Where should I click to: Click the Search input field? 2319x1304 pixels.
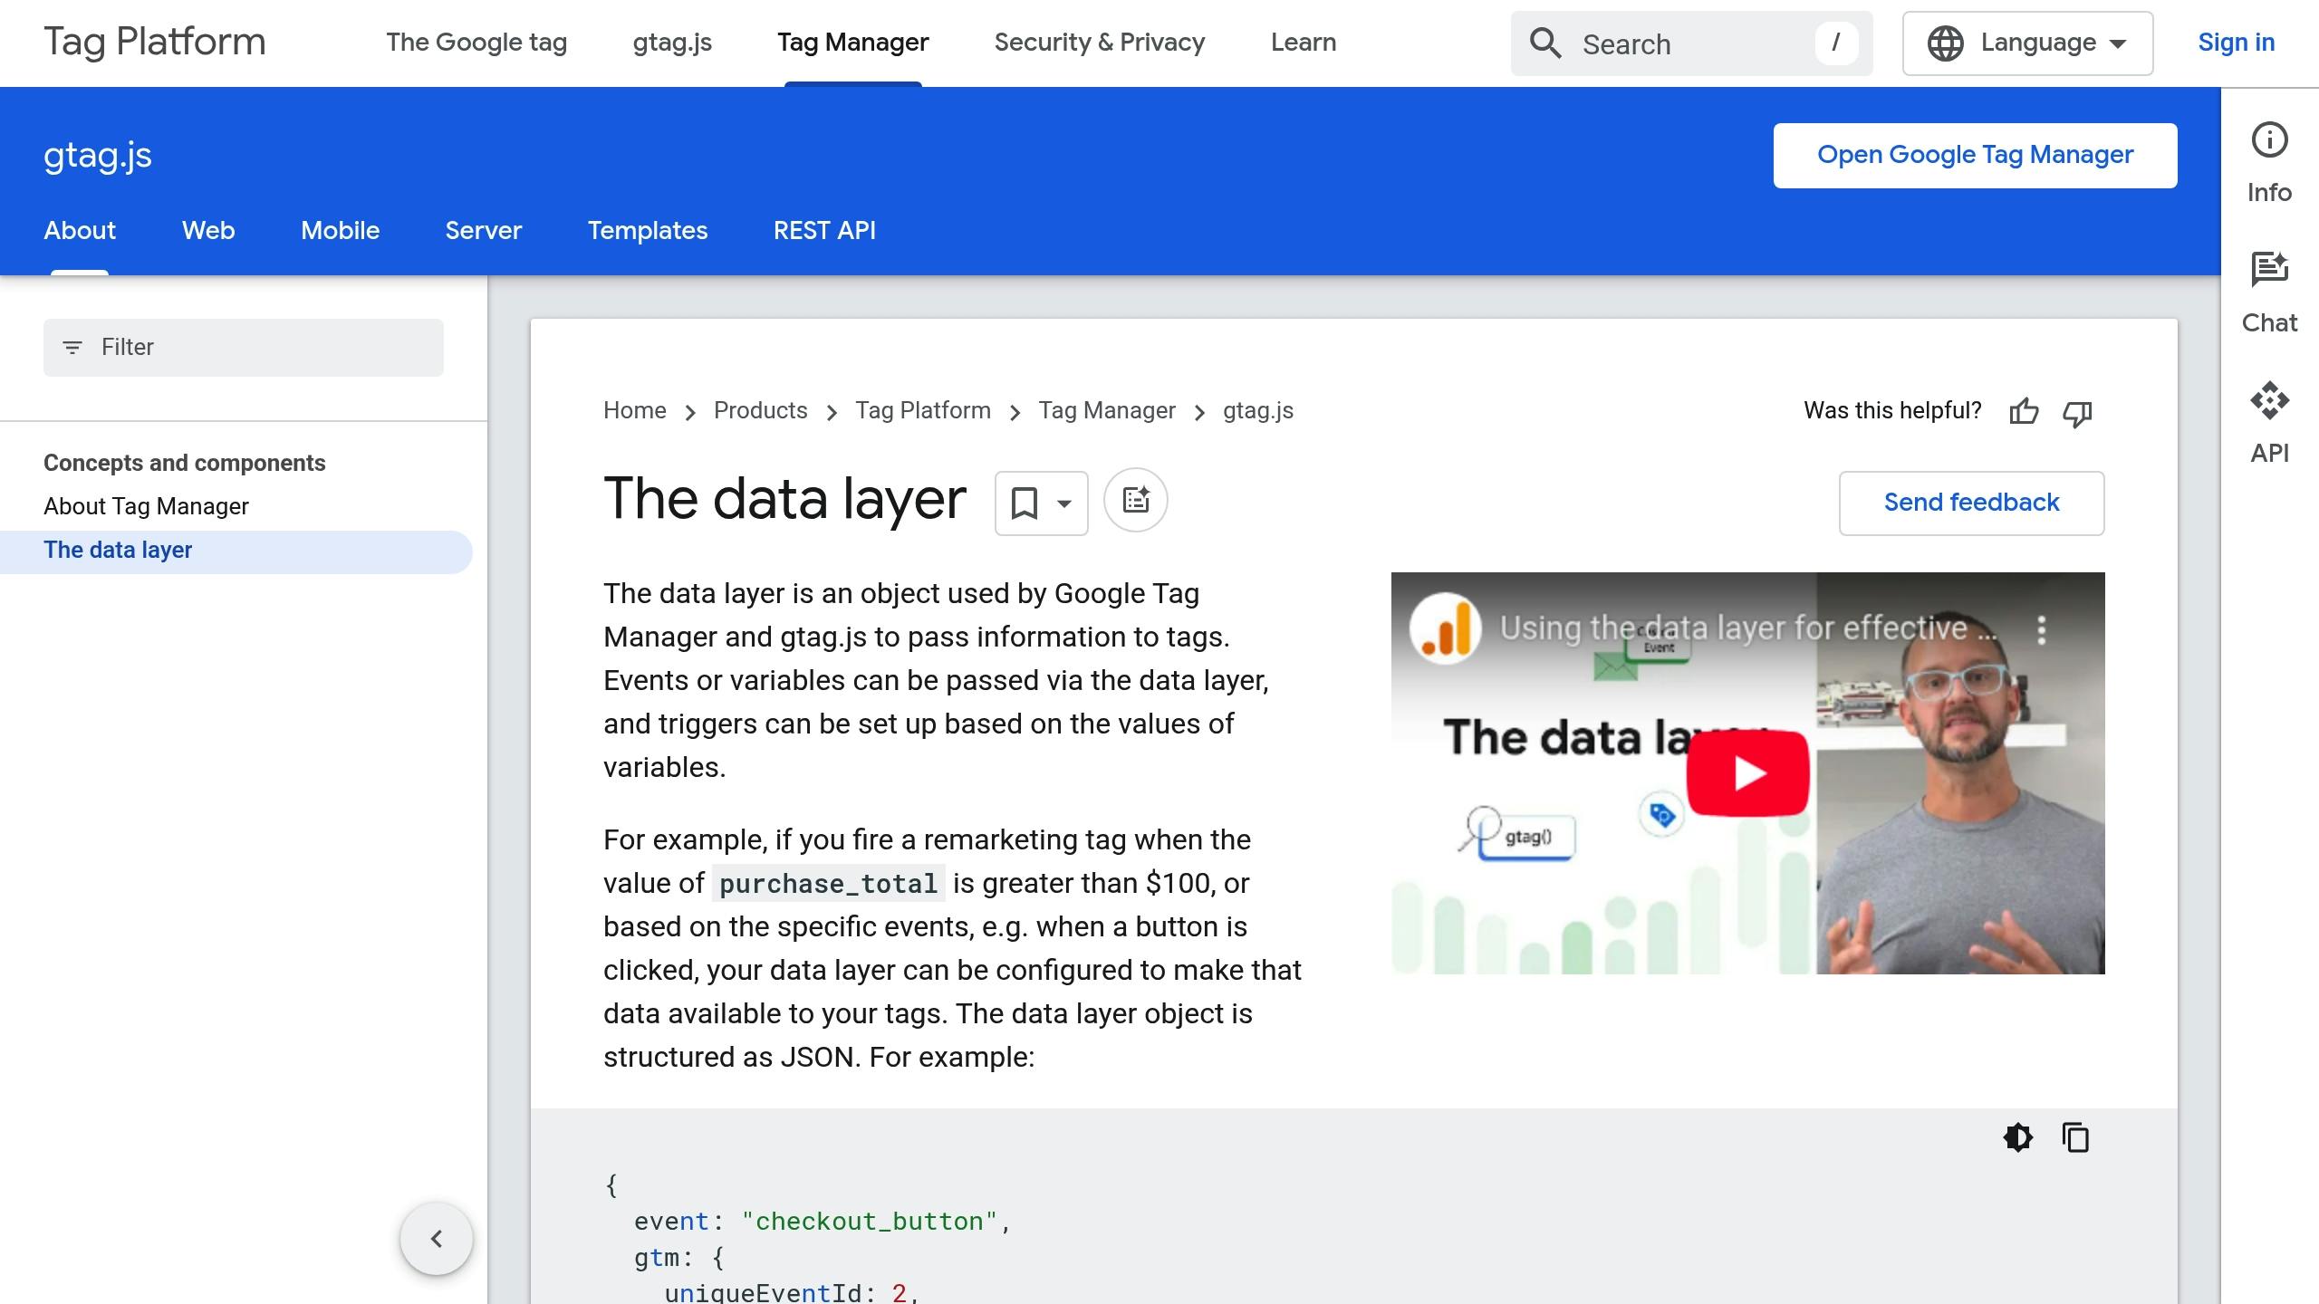tap(1691, 43)
